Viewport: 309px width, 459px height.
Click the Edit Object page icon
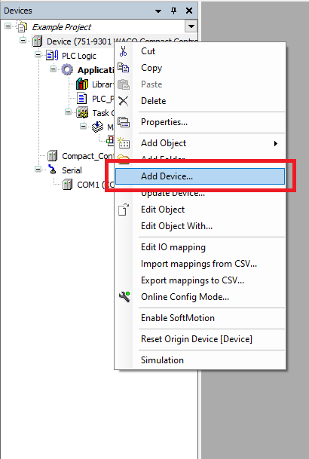coord(124,210)
